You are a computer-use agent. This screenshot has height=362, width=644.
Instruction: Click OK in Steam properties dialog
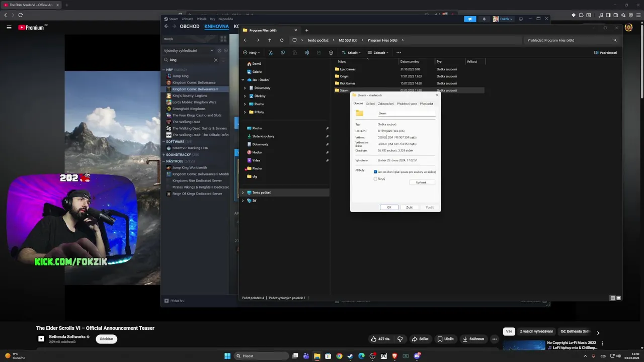pos(389,207)
